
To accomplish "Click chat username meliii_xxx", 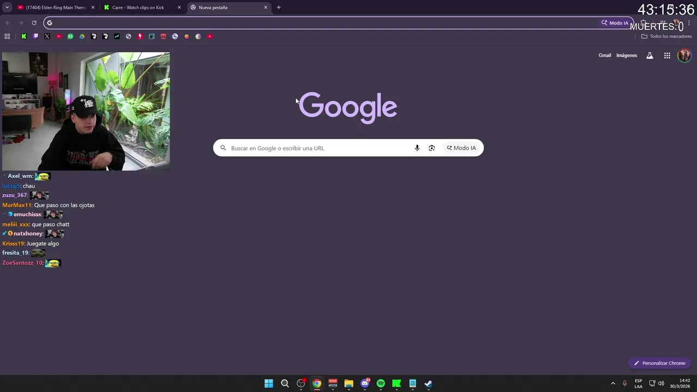I will 16,224.
